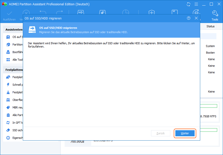
Task: Click the Festplatte kopieren icon under Festplattenoperationen
Action: tap(8, 77)
